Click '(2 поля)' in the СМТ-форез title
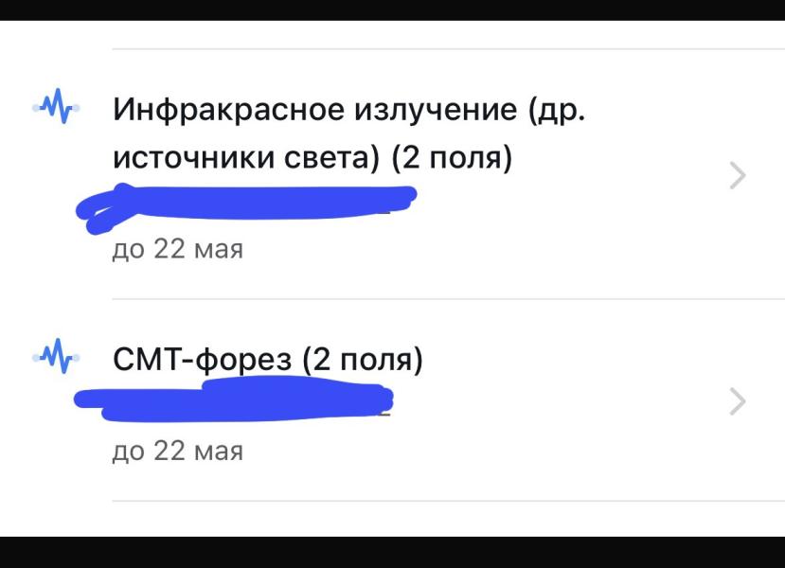The image size is (785, 568). click(363, 361)
